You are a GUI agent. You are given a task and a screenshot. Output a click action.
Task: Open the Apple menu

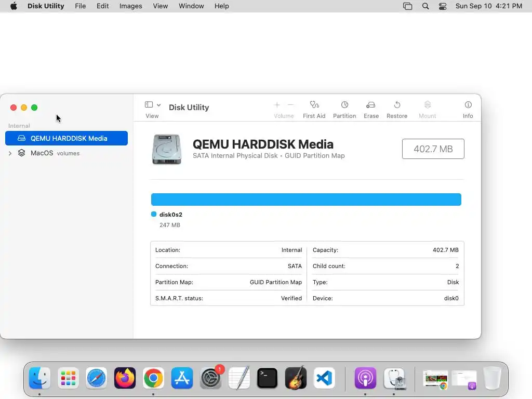(14, 6)
